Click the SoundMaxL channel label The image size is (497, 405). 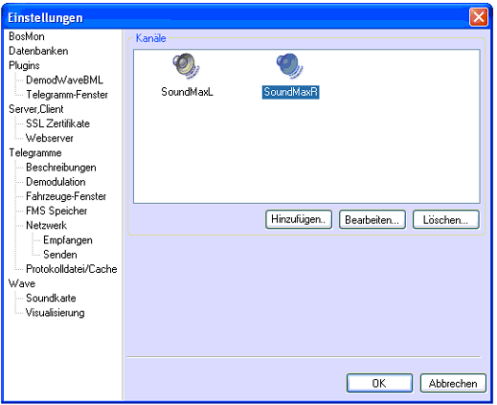pos(187,92)
